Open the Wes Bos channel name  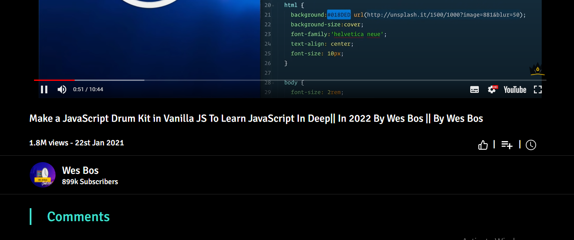81,170
